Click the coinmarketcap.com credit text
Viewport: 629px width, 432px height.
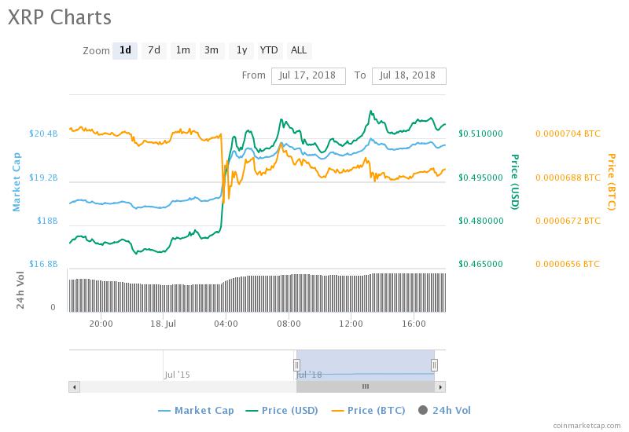coord(587,425)
